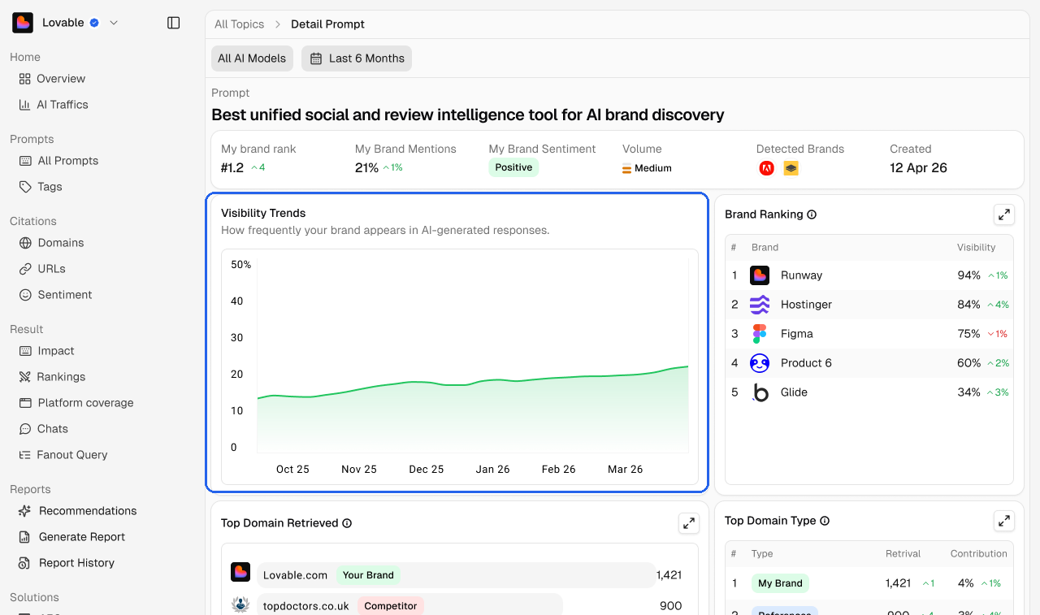Image resolution: width=1040 pixels, height=615 pixels.
Task: Select the Glide brand row
Action: point(869,392)
